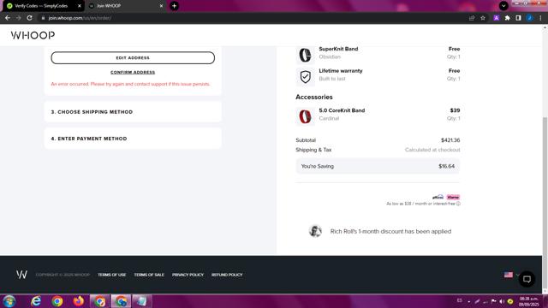The height and width of the screenshot is (308, 548).
Task: Click the back navigation arrow
Action: (x=8, y=18)
